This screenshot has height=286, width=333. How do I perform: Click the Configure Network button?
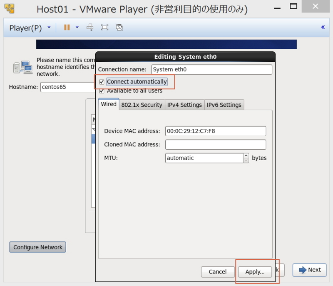click(x=37, y=247)
